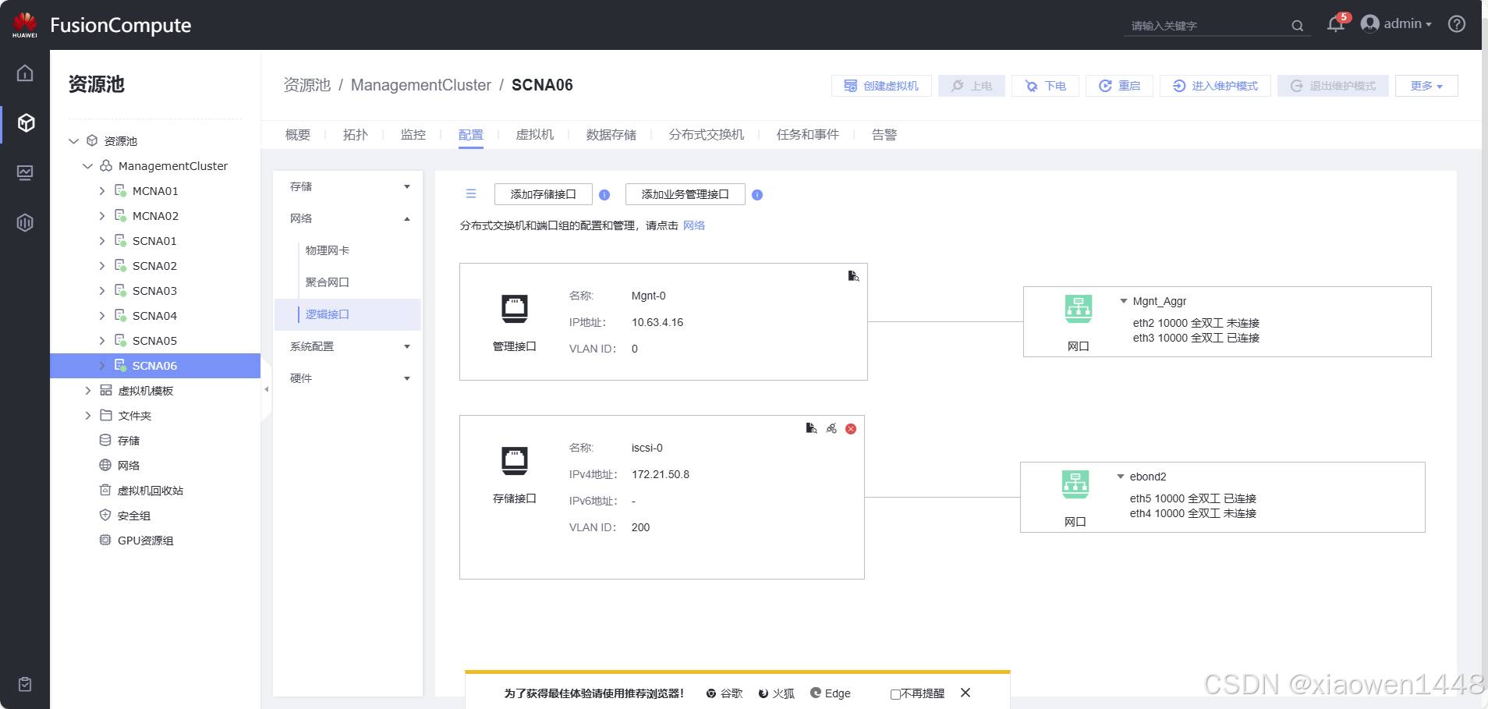Click the info icon beside 添加存储接口
The width and height of the screenshot is (1488, 709).
[x=604, y=195]
